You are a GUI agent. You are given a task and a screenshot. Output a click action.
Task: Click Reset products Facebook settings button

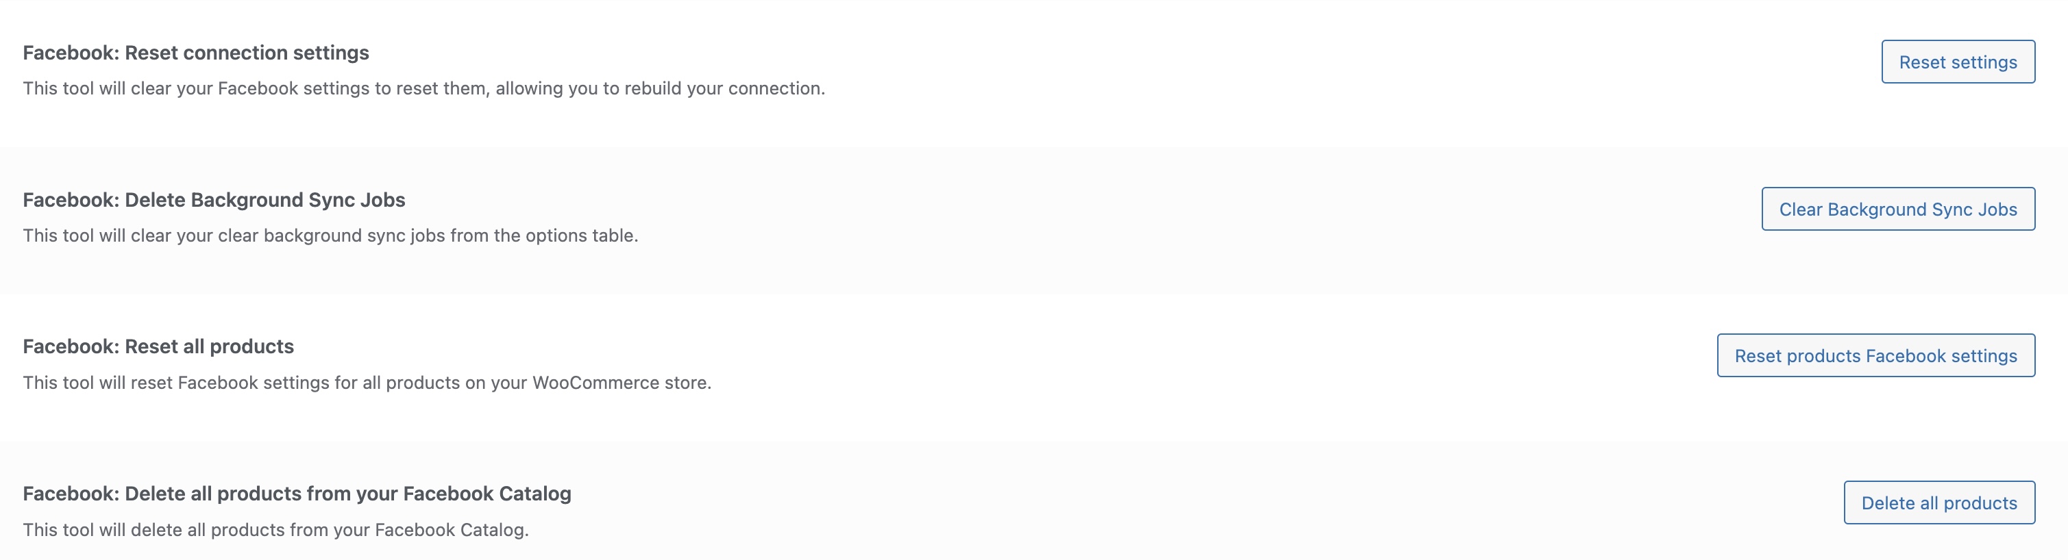[1873, 355]
